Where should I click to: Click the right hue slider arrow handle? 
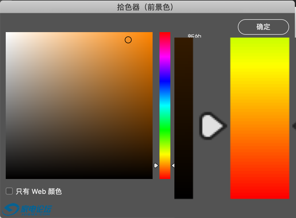(x=173, y=166)
